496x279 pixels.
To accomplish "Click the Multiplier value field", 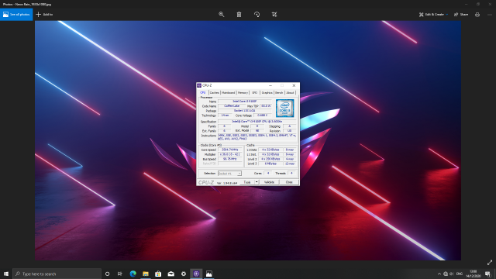I will tap(230, 154).
